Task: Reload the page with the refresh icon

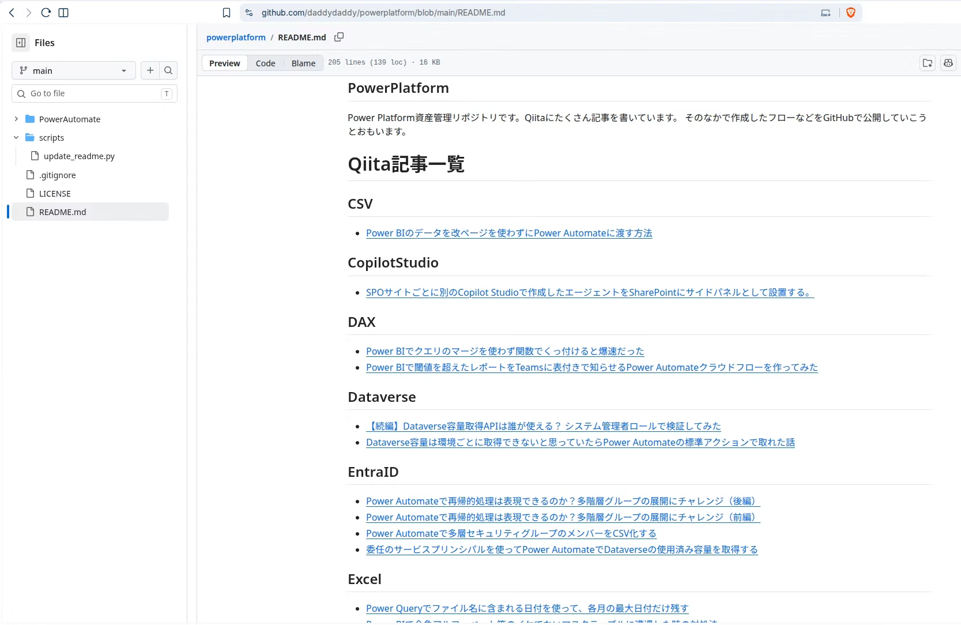Action: point(46,13)
